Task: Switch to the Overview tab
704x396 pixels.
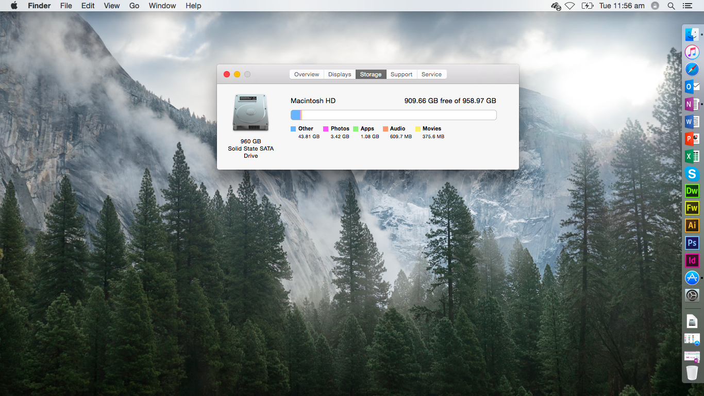Action: point(307,74)
